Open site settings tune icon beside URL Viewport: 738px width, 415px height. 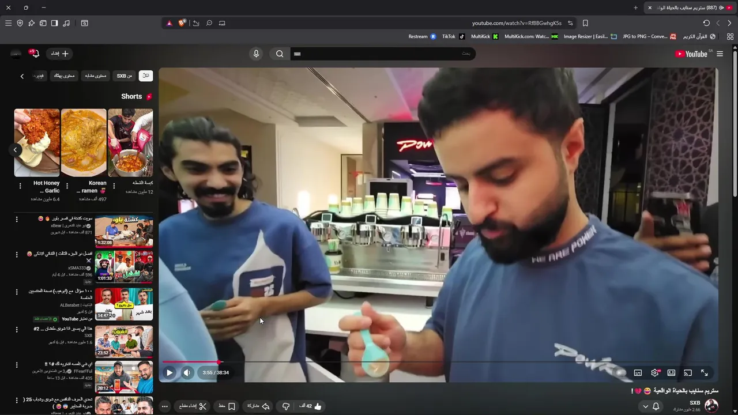[570, 23]
